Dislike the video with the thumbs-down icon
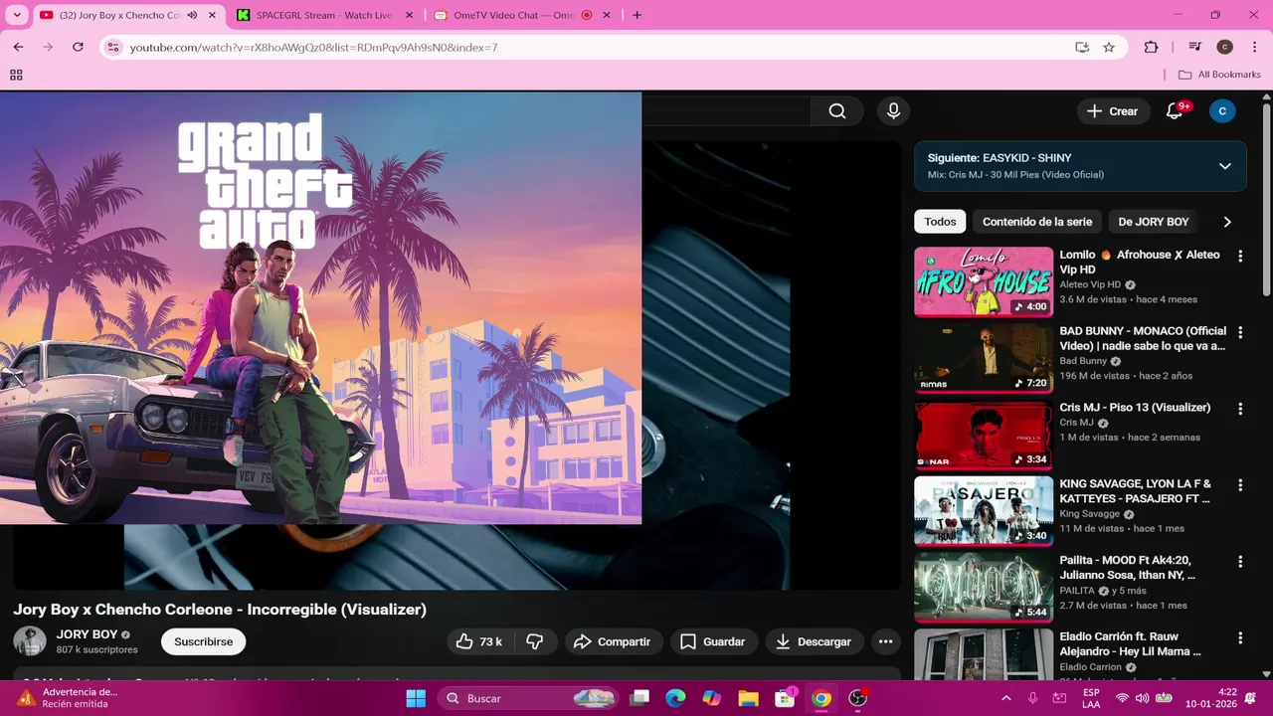 tap(535, 641)
